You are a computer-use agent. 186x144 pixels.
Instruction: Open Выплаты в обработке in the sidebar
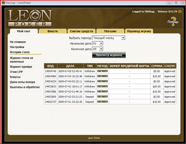tap(25, 87)
